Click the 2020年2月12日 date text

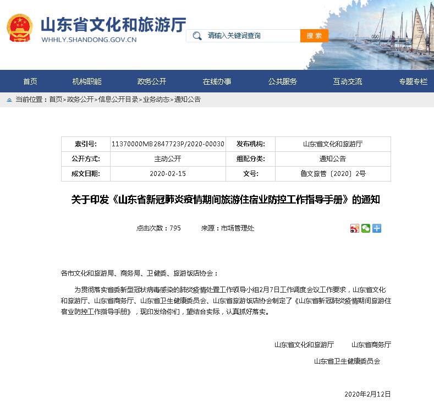pyautogui.click(x=367, y=394)
